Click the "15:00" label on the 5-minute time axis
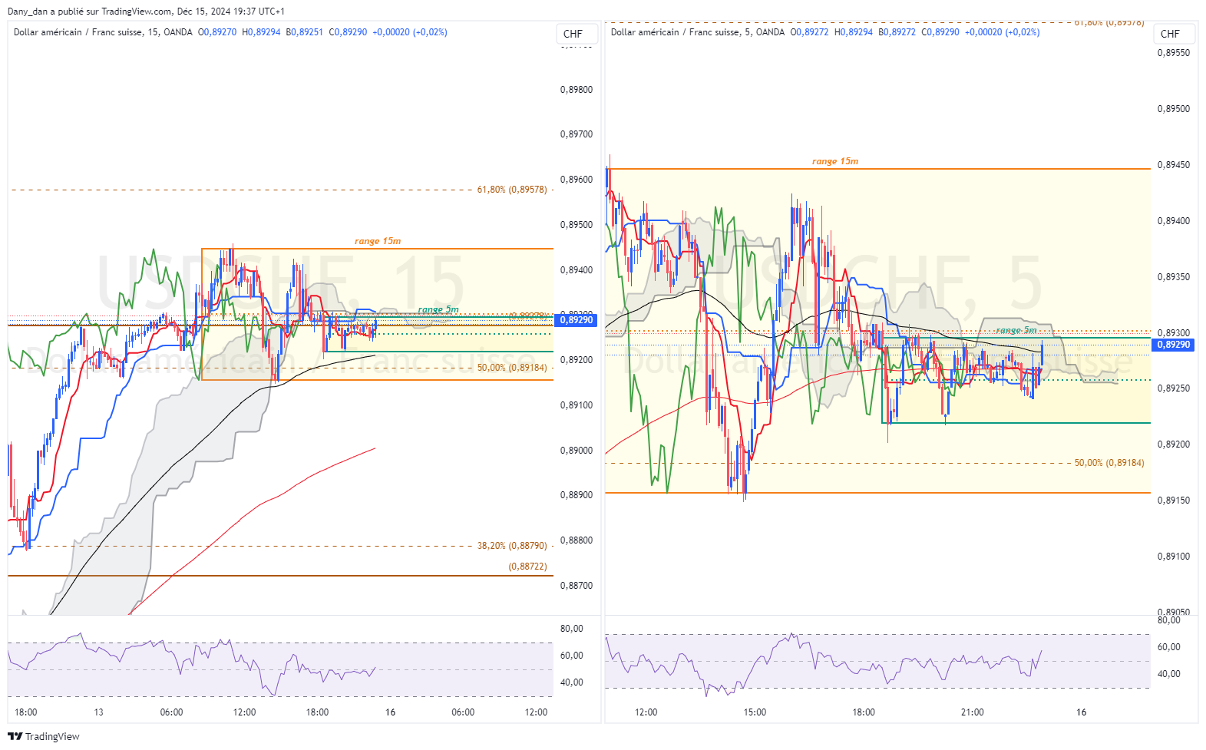This screenshot has height=750, width=1206. pos(755,712)
